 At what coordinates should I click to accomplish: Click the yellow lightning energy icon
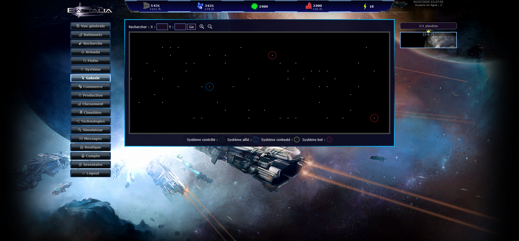[x=365, y=6]
